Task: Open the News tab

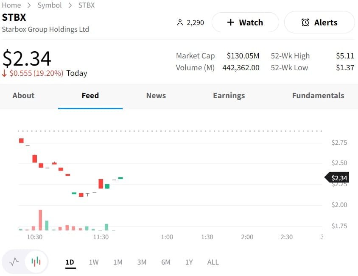Action: coord(156,95)
